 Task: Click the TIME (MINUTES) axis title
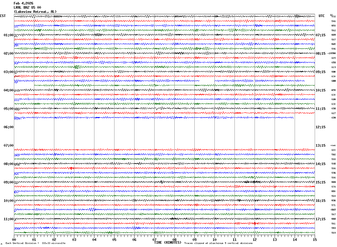[x=168, y=243]
